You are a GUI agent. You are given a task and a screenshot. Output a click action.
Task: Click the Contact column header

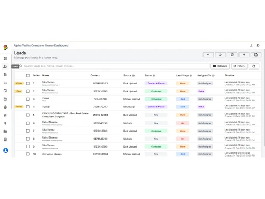[95, 75]
